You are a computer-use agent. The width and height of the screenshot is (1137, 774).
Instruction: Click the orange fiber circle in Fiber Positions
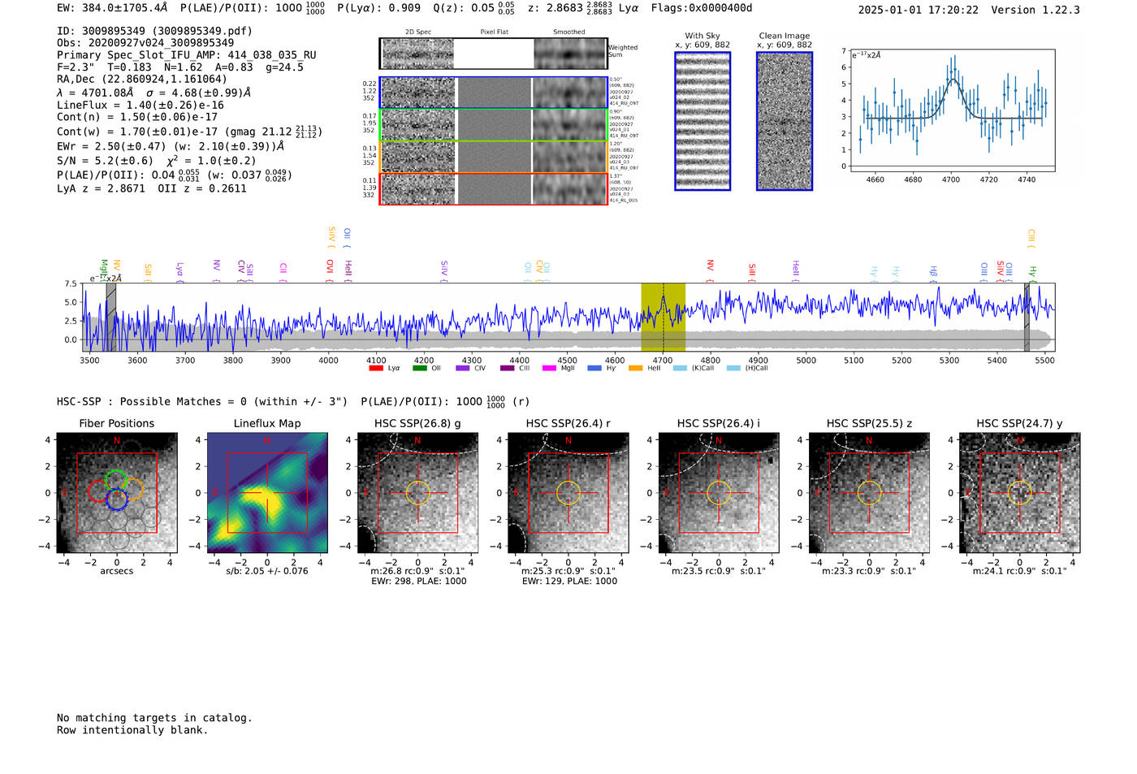(133, 490)
